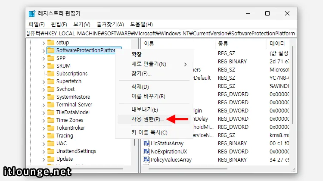Open the 보기(V) menu
323x181 pixels.
click(x=82, y=25)
